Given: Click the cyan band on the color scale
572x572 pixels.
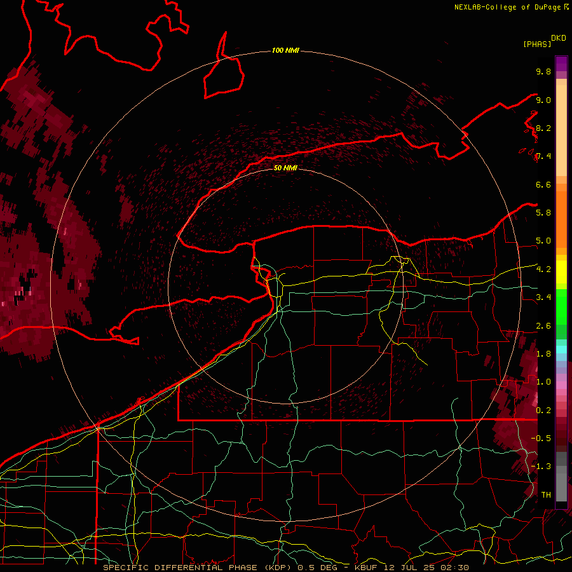Looking at the screenshot, I should [561, 349].
